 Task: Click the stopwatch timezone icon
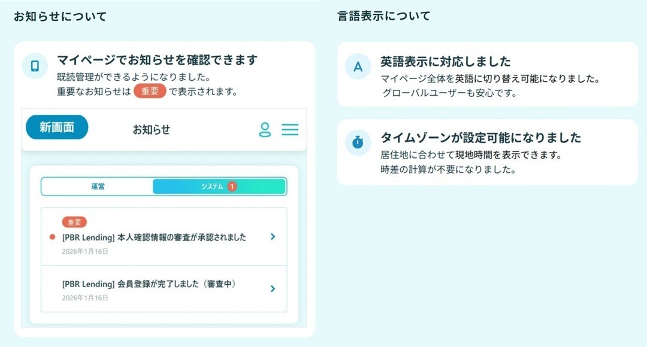coord(358,142)
